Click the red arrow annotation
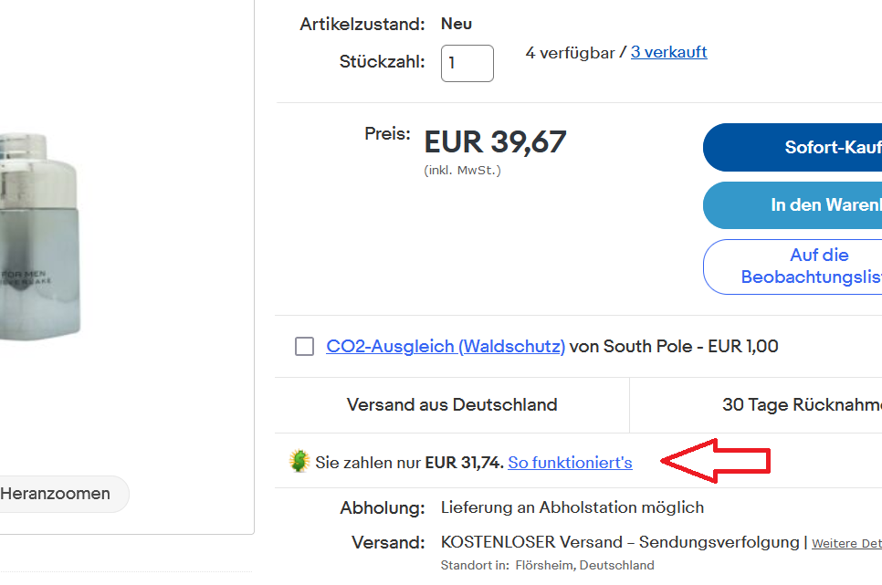The height and width of the screenshot is (585, 882). (x=717, y=462)
